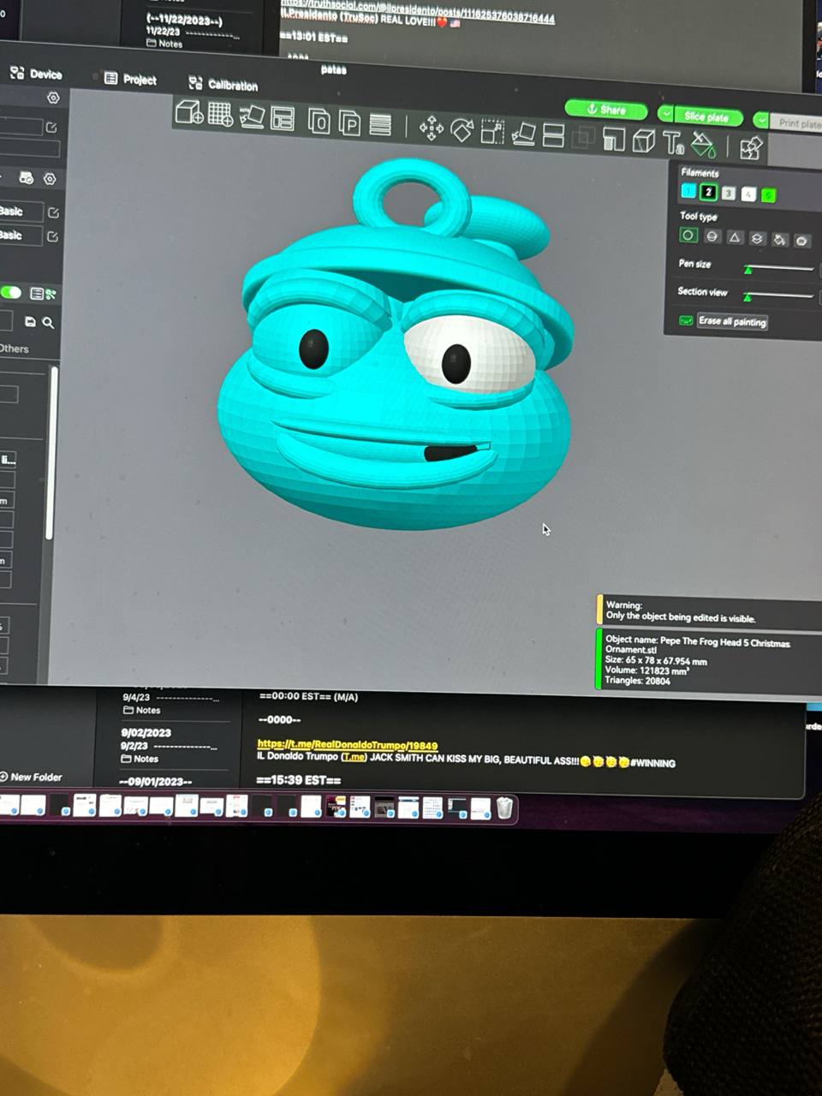Open the Others settings tab
Screen dimensions: 822x1096
(14, 348)
